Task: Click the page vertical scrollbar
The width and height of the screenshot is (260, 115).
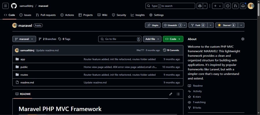Action: 258,57
